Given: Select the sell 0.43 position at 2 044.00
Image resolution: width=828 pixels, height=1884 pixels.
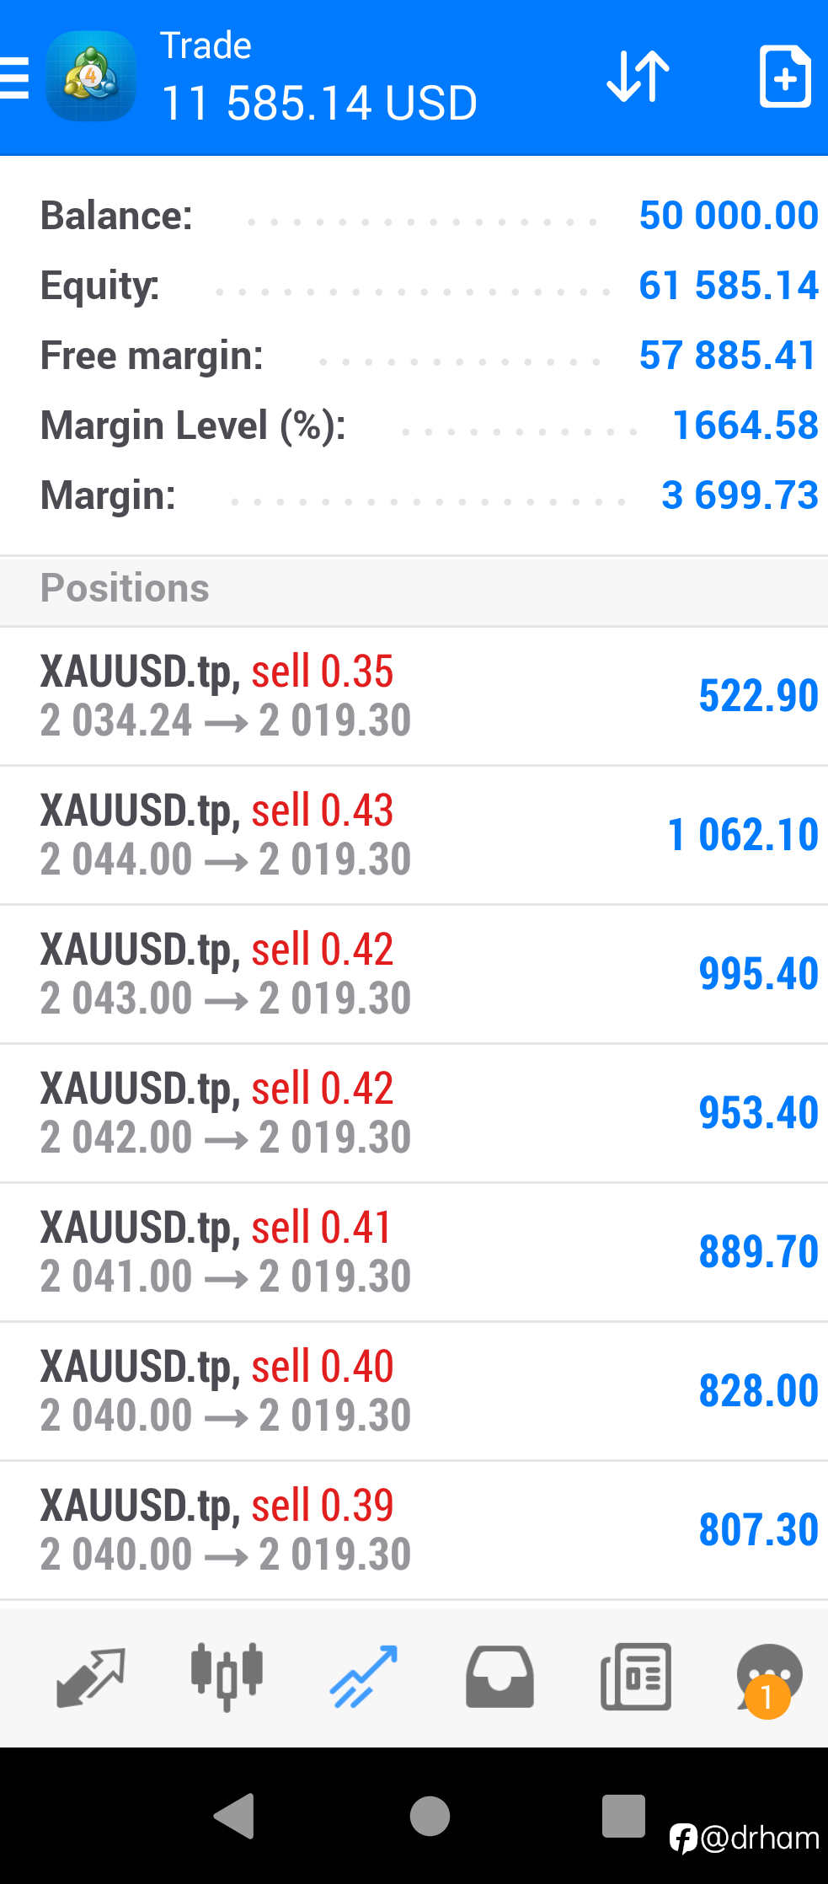Looking at the screenshot, I should [414, 835].
